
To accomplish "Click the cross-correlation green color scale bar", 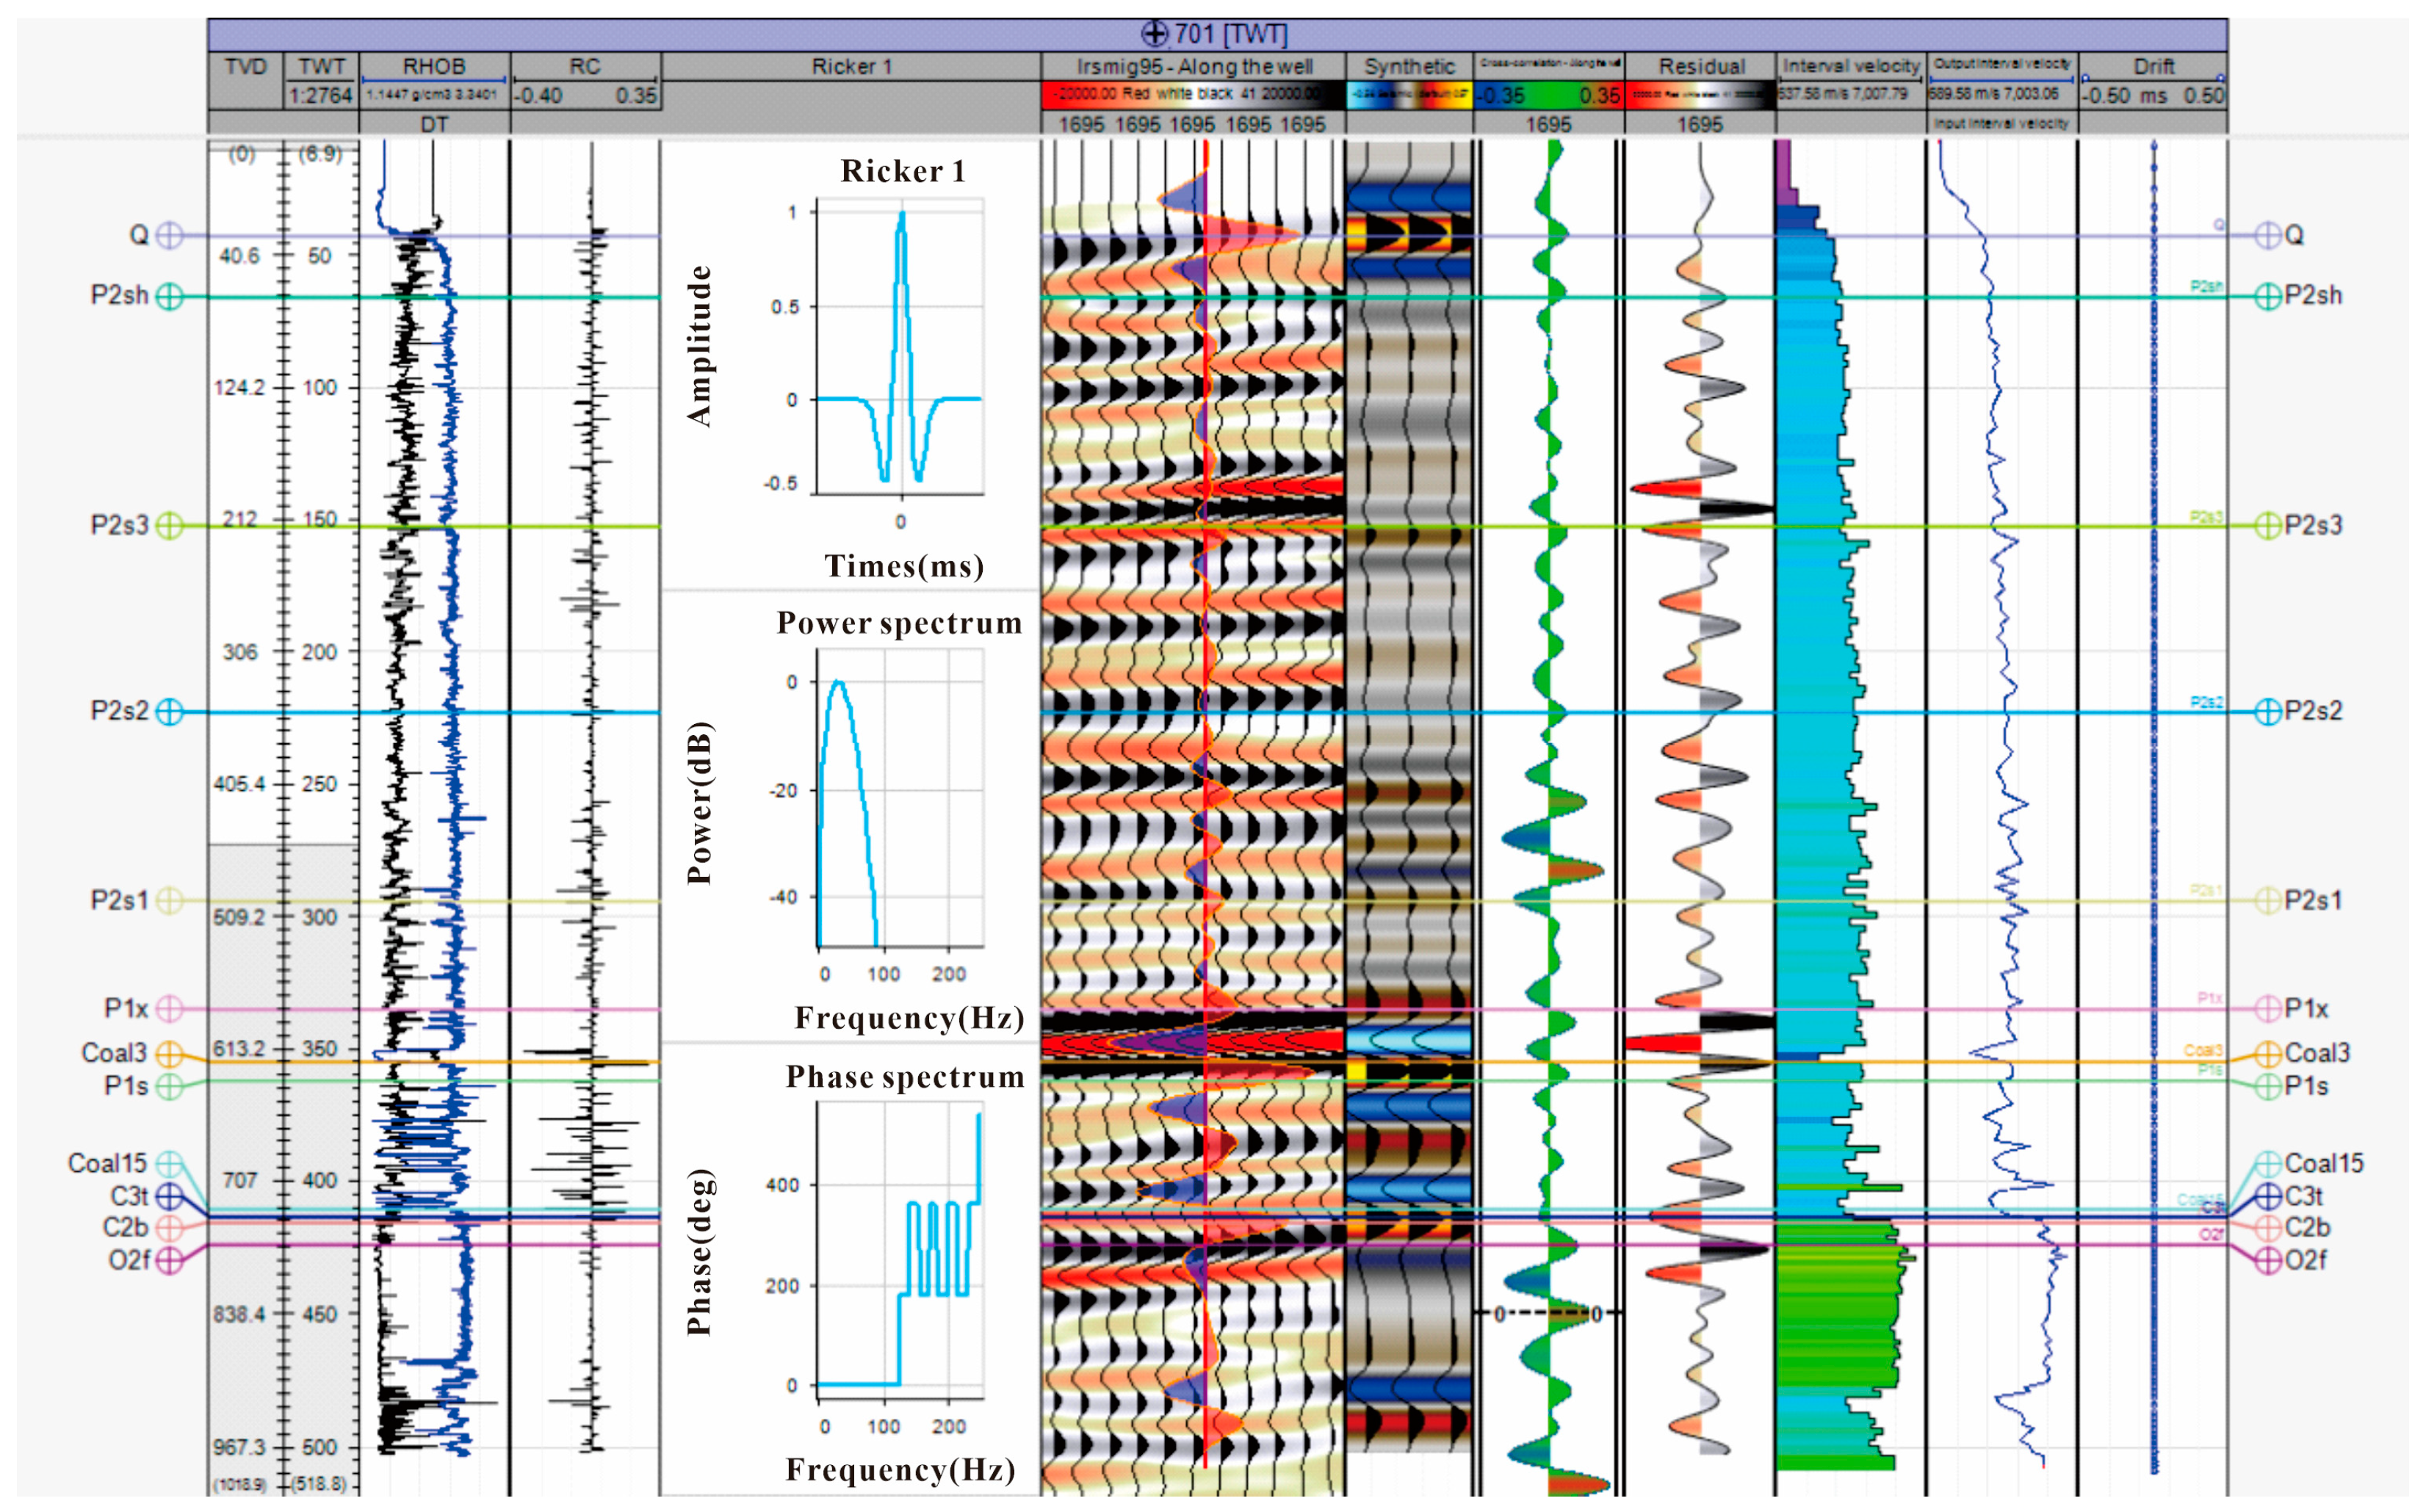I will [1549, 95].
